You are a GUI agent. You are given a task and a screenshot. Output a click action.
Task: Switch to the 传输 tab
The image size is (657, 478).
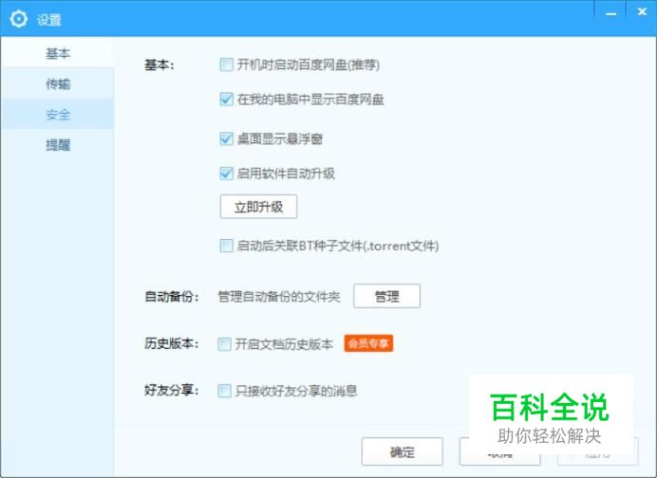pos(57,83)
